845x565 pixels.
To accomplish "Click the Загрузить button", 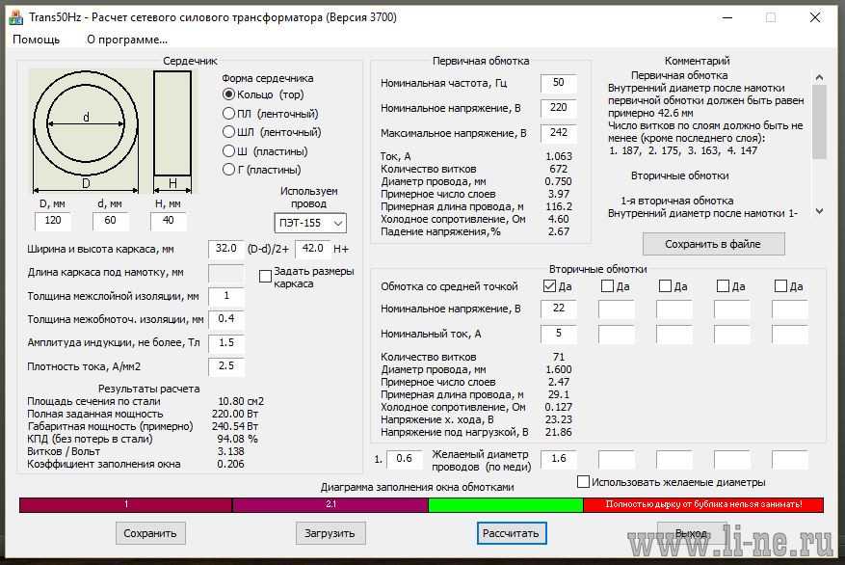I will [330, 533].
